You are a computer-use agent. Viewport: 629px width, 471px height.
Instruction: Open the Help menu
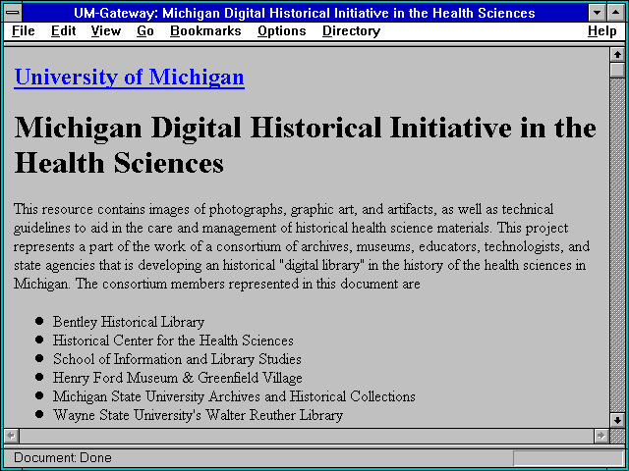coord(602,31)
